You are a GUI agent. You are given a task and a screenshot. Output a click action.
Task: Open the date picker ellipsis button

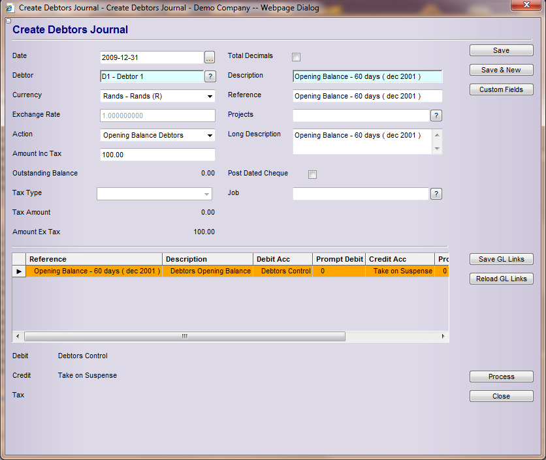(210, 57)
